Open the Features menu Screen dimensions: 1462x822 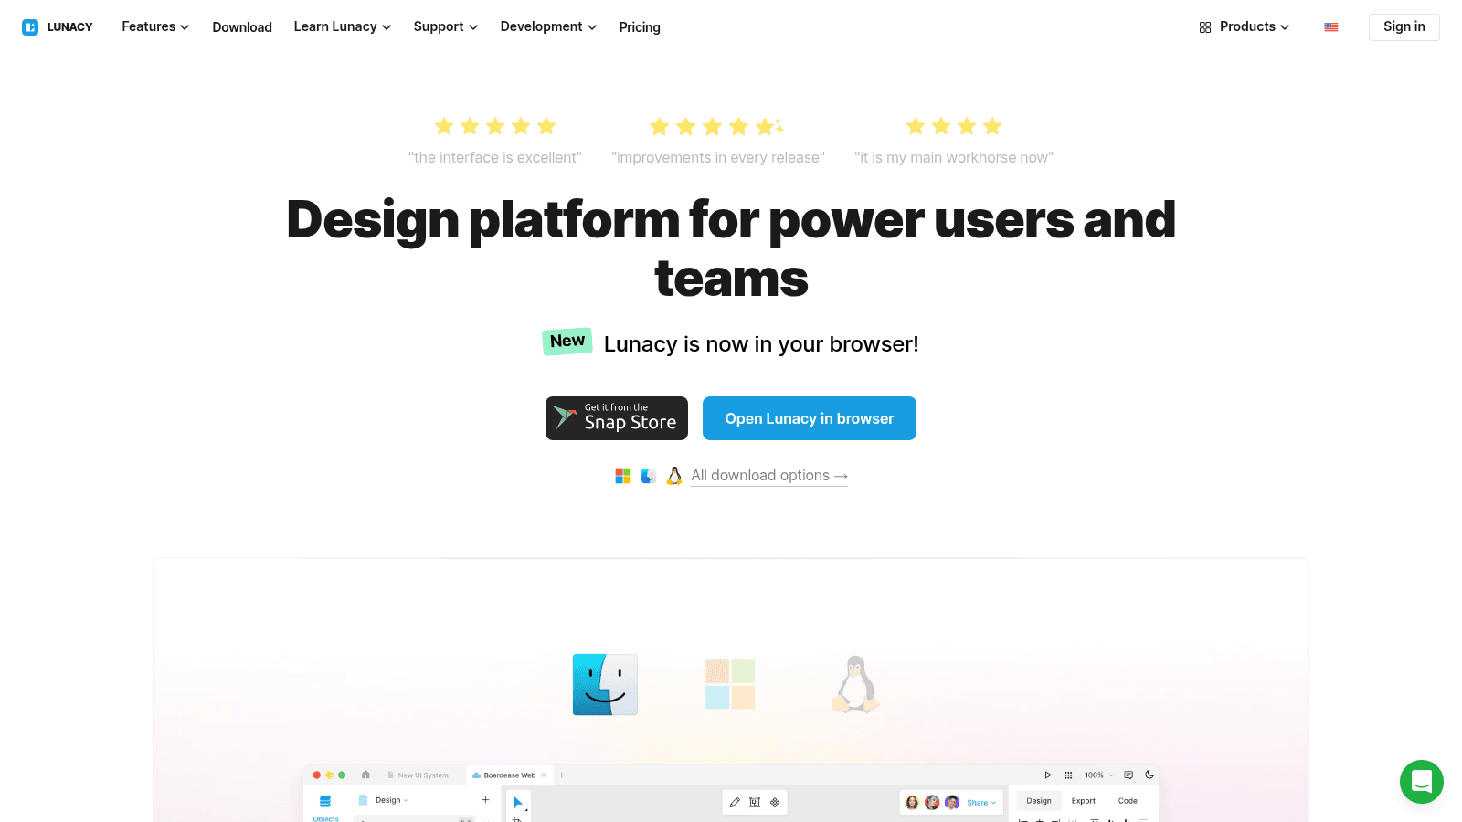click(155, 26)
